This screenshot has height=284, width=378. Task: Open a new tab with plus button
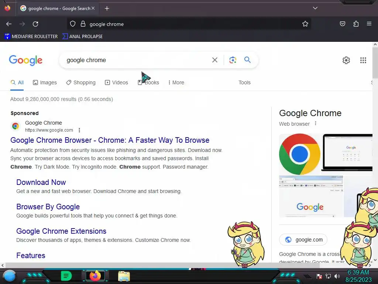tap(107, 9)
